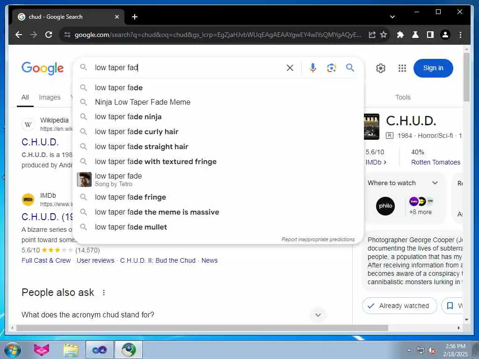The image size is (479, 359).
Task: Open pink cat app on taskbar
Action: click(x=42, y=350)
